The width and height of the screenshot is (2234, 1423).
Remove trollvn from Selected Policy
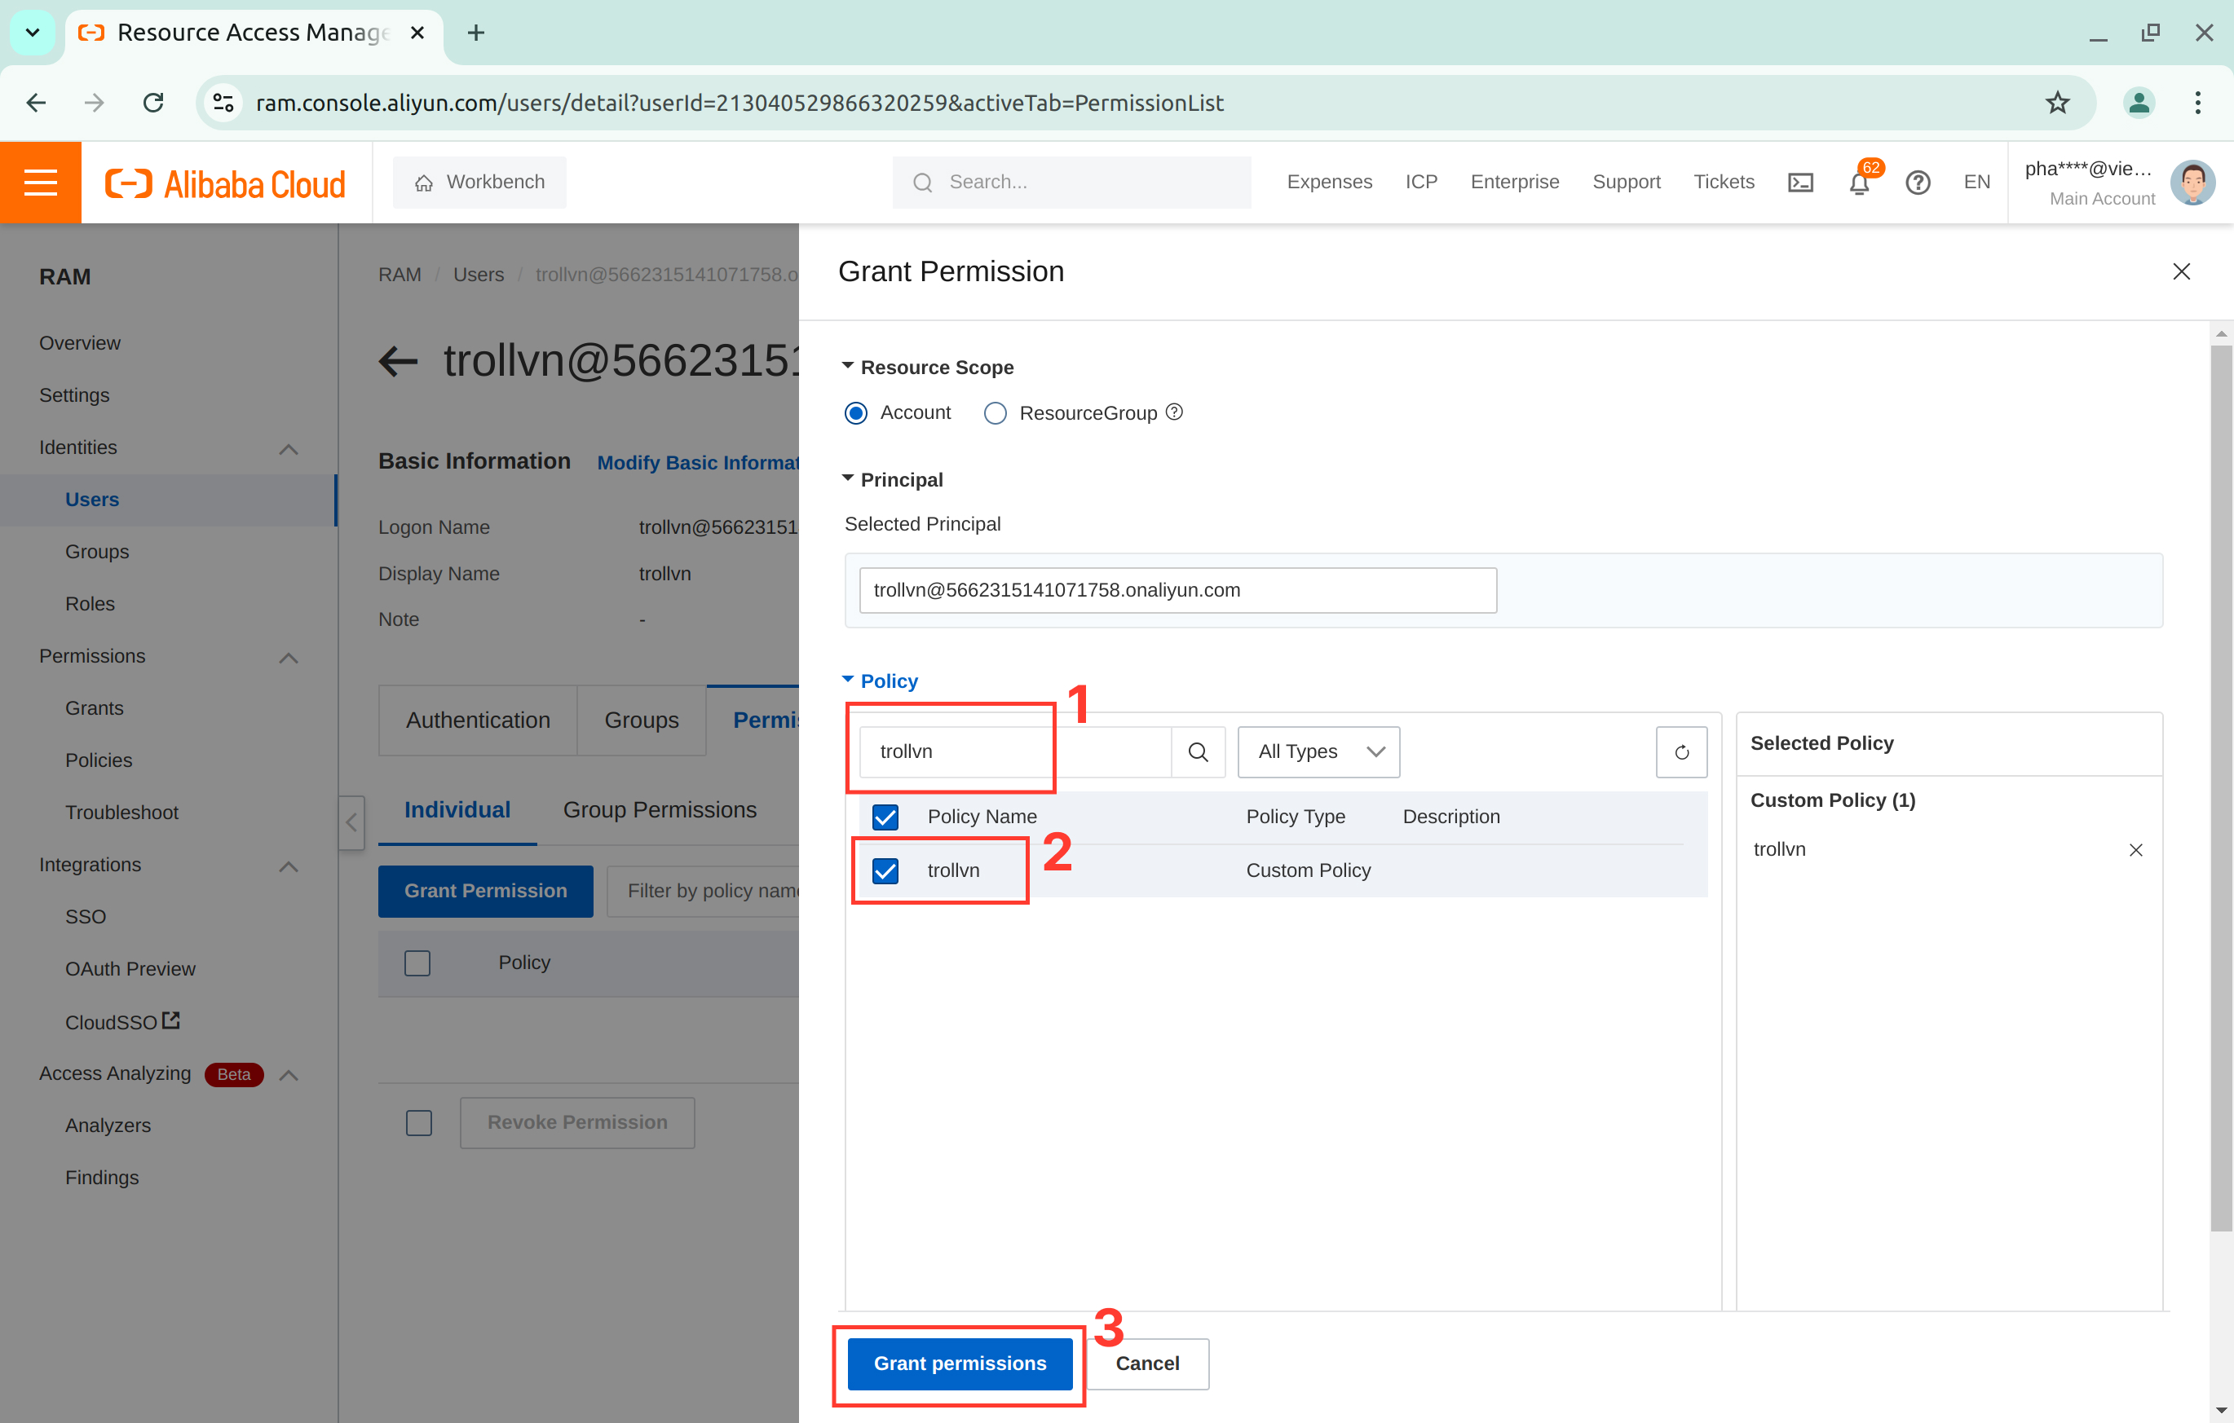click(x=2135, y=850)
